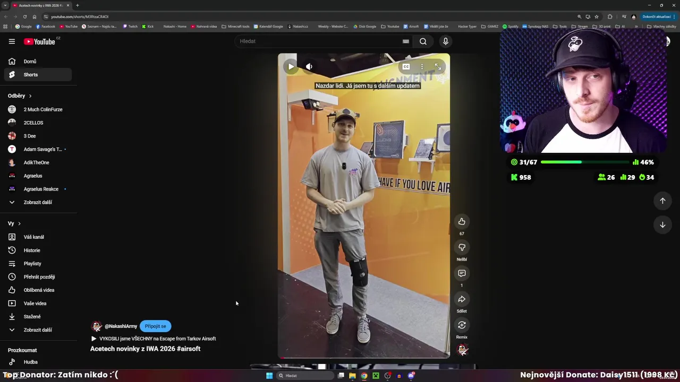Screen dimensions: 680x382
Task: Open Agraelus Reakce channel
Action: 38,189
